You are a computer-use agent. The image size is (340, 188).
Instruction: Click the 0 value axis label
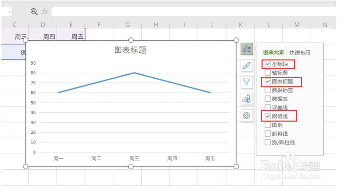pyautogui.click(x=34, y=152)
